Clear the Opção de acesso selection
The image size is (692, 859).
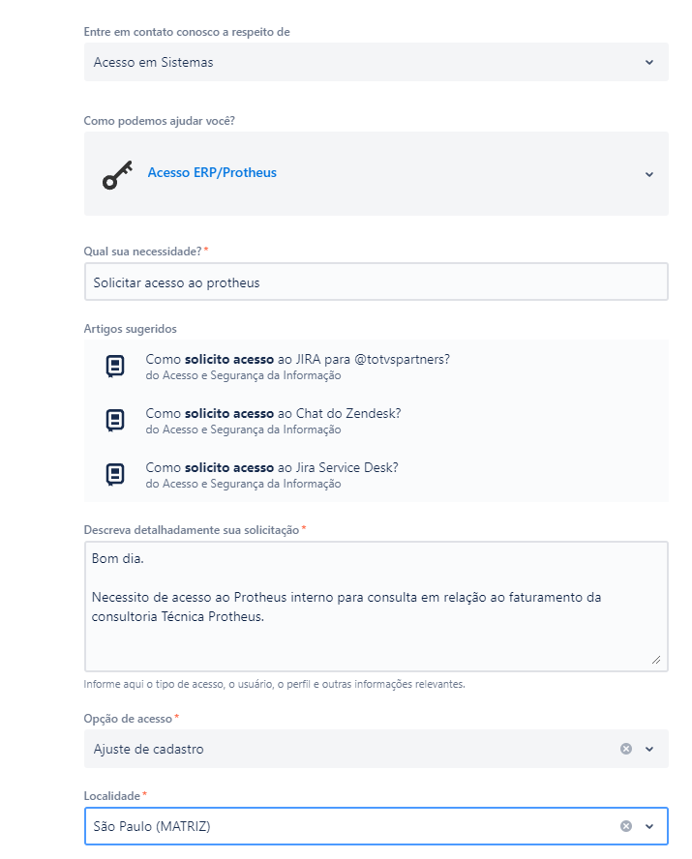click(626, 749)
